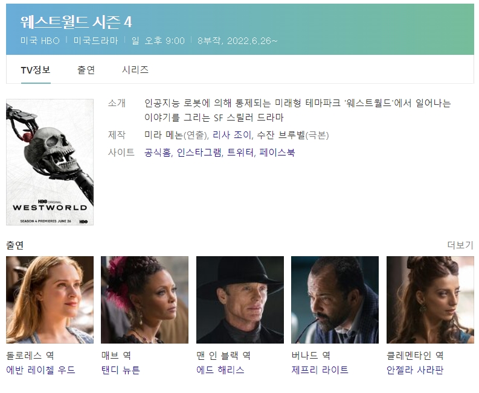Screen dimensions: 479x393
Task: Click the 맨 인 블랙 역 photo
Action: coord(240,300)
